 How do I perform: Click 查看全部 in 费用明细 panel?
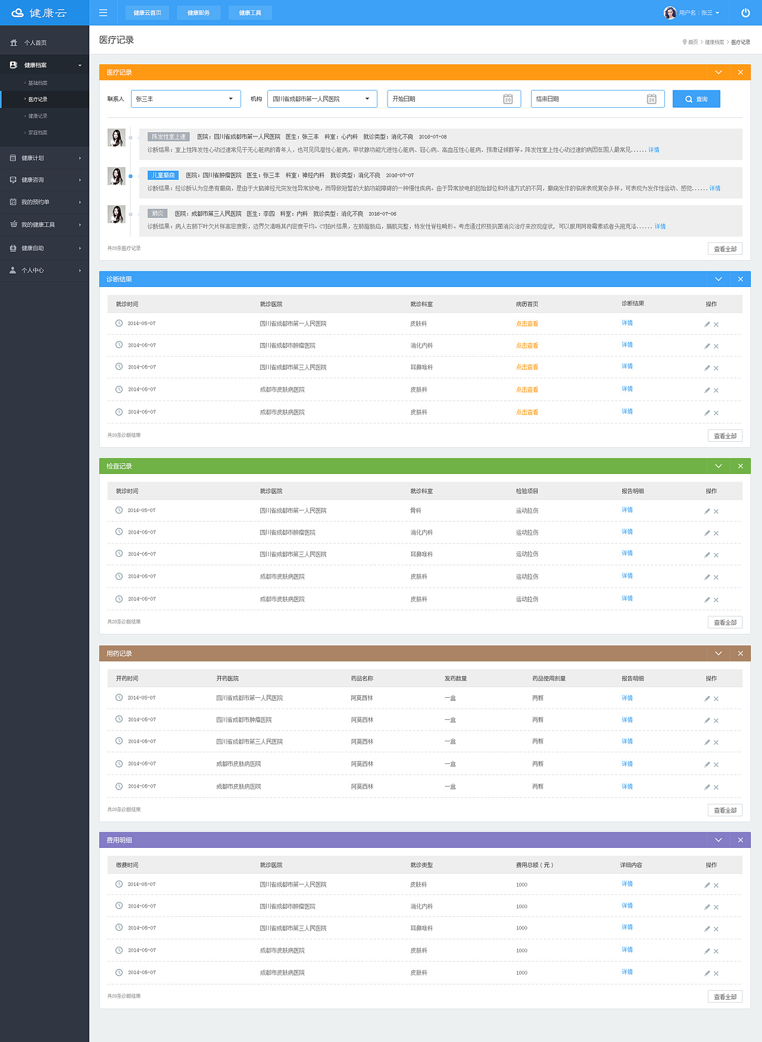(x=725, y=997)
